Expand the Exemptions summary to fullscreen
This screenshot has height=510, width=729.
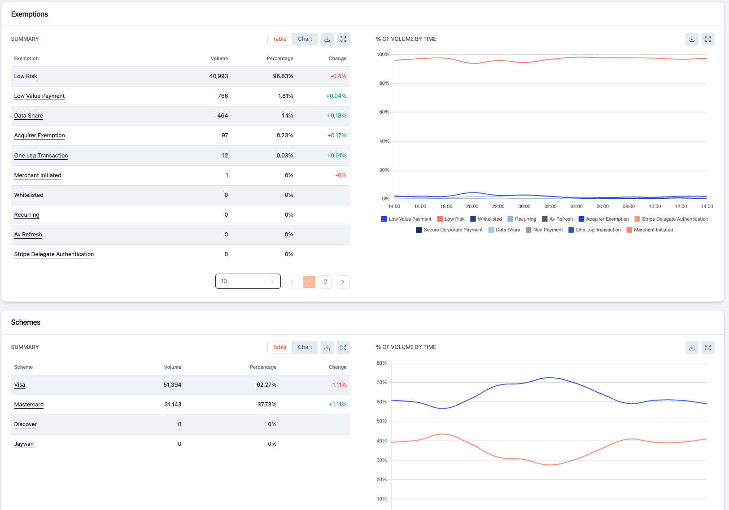(343, 39)
